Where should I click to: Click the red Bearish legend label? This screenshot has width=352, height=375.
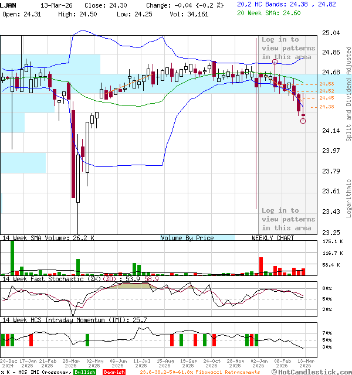click(114, 372)
